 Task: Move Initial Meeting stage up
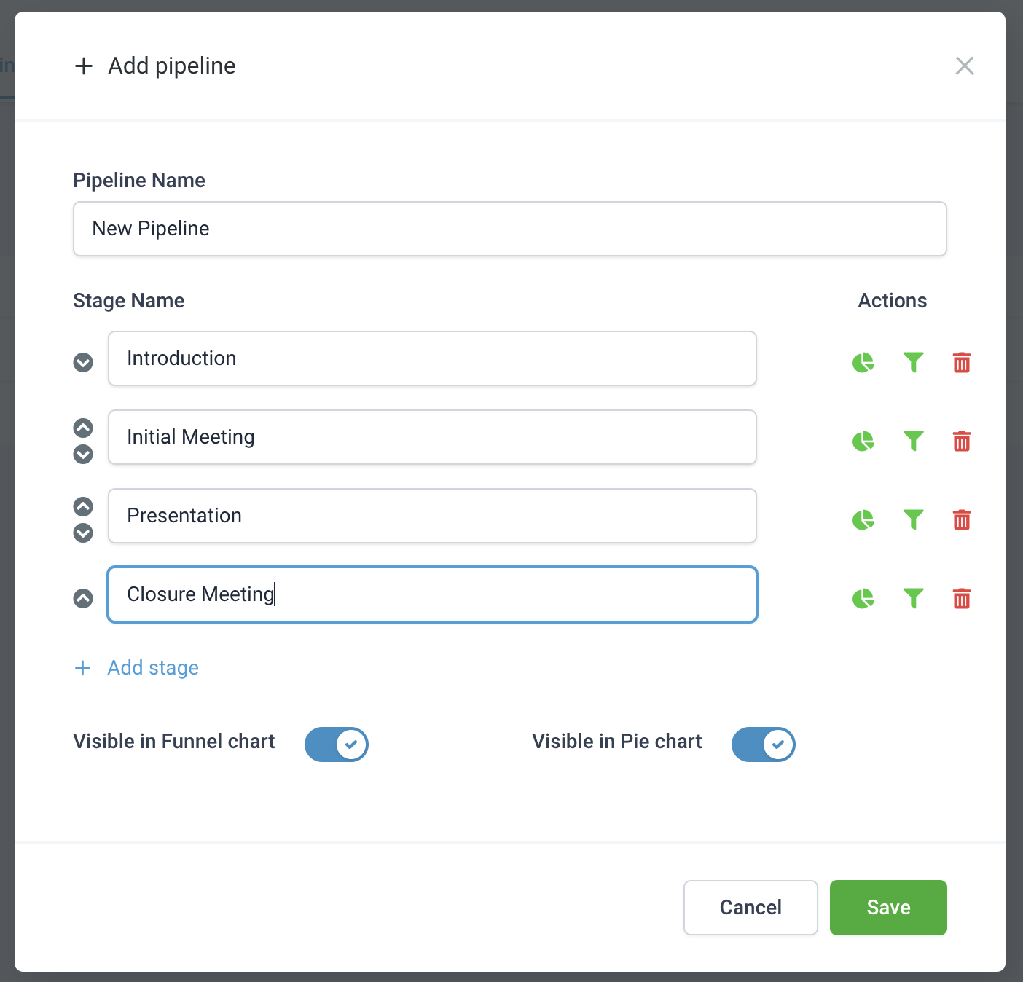pyautogui.click(x=83, y=428)
